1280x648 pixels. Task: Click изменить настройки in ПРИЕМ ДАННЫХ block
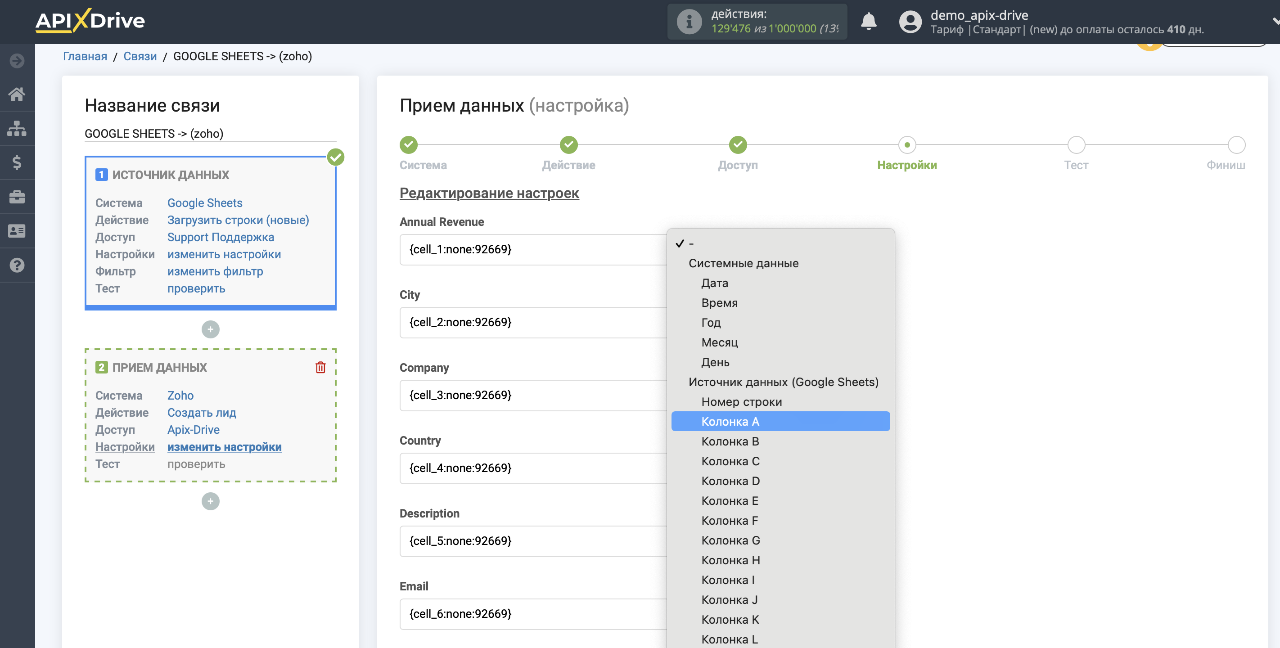225,447
